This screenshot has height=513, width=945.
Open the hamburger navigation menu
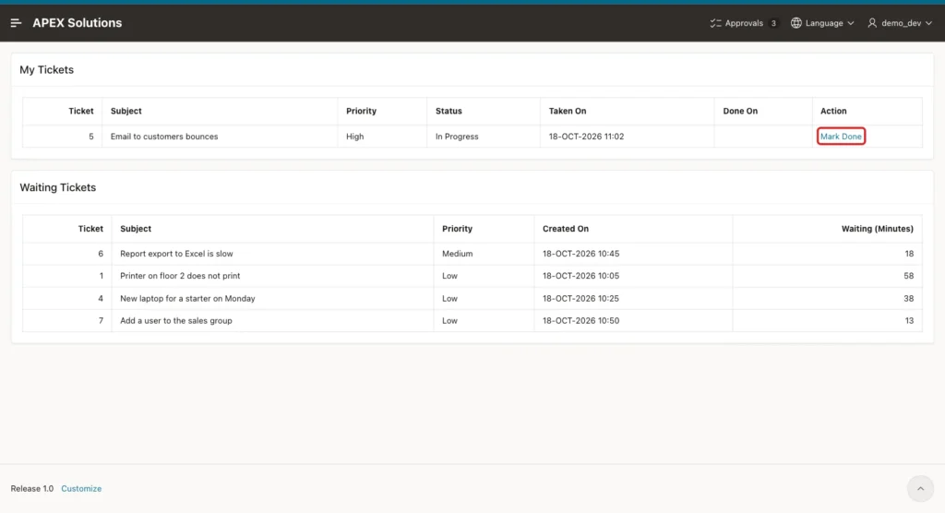[17, 23]
